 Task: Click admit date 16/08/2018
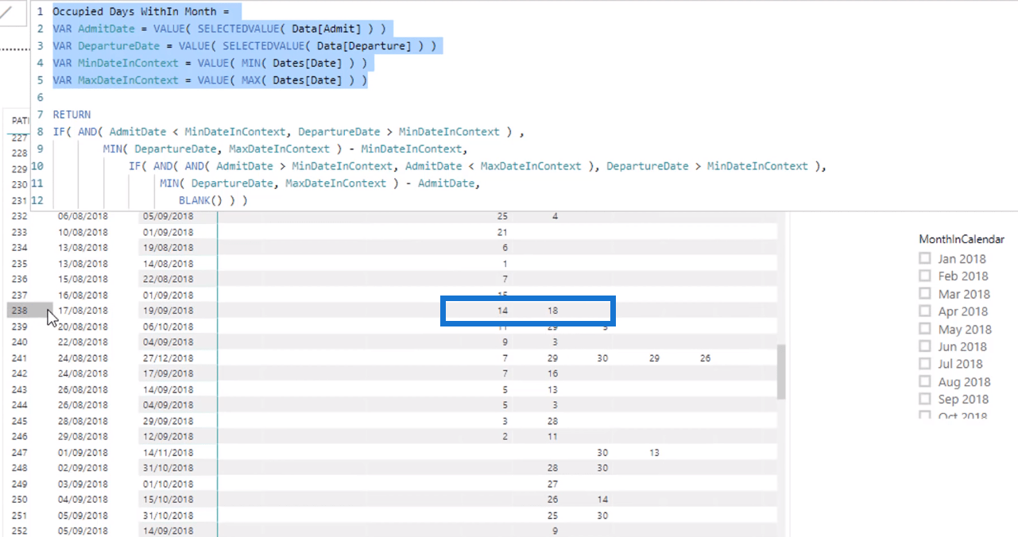83,296
